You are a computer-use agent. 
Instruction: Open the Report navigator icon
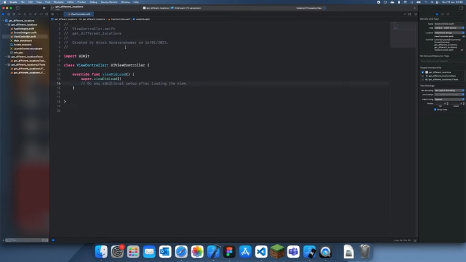[47, 14]
